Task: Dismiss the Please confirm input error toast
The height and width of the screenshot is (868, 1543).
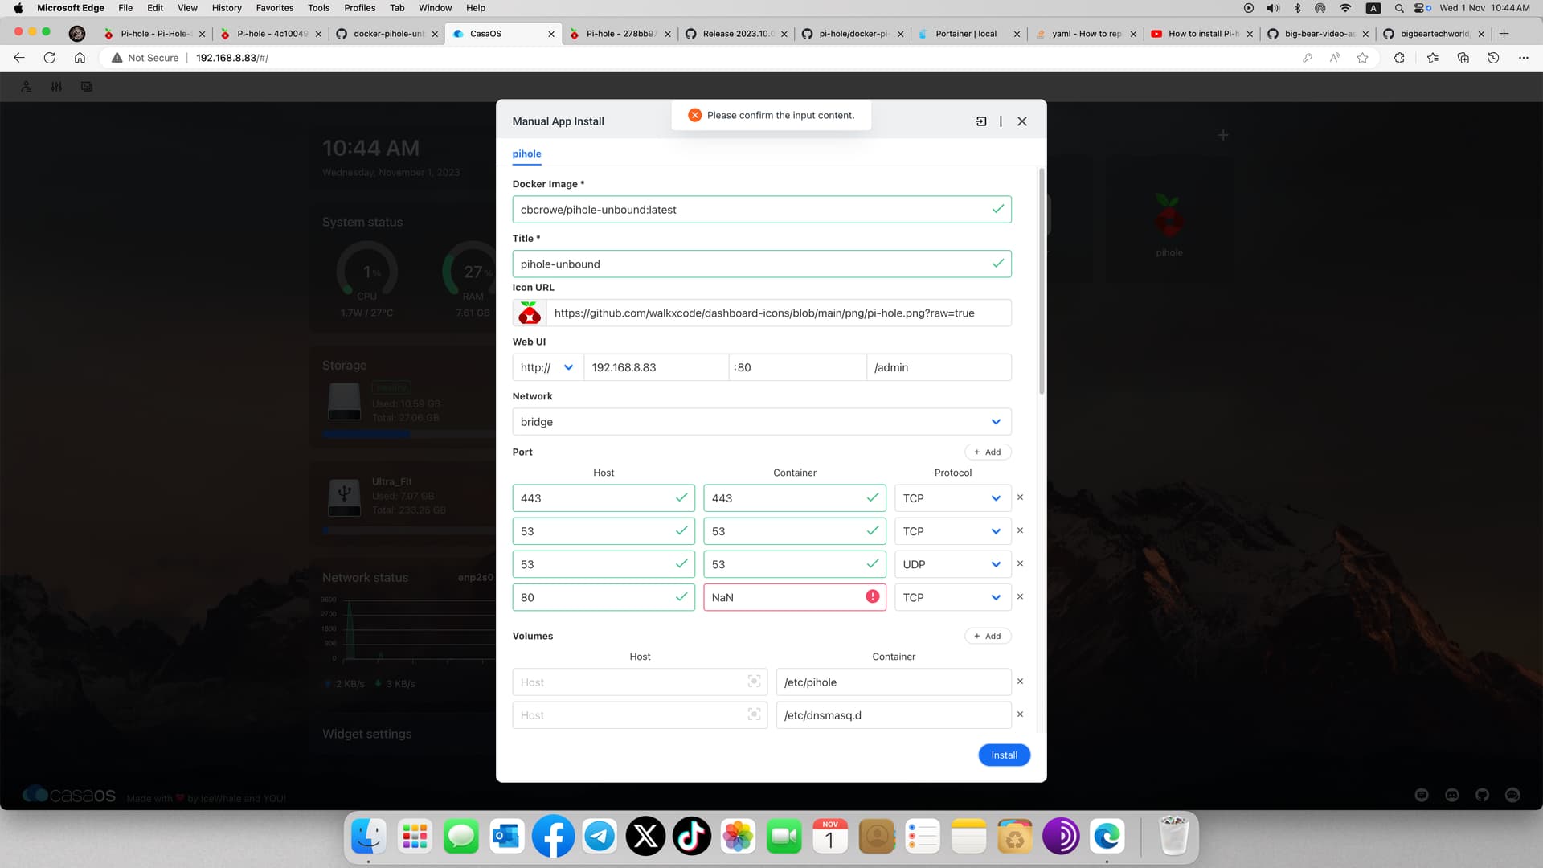Action: coord(695,115)
